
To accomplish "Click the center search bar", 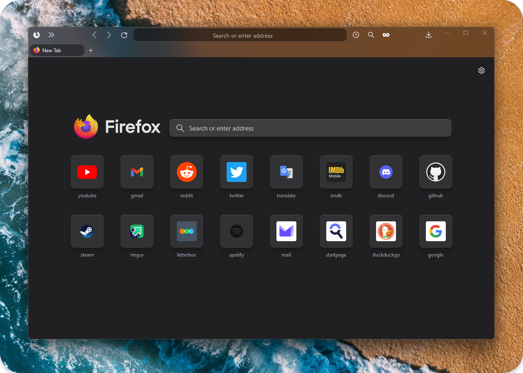I will pyautogui.click(x=310, y=128).
